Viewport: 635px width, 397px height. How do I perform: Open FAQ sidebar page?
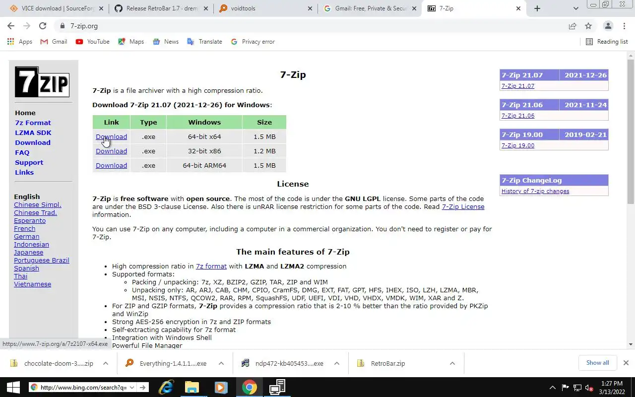(x=22, y=152)
